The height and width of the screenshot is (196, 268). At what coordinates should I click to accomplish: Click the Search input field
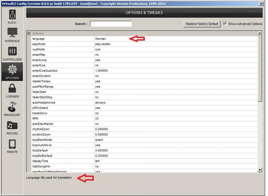[x=111, y=24]
